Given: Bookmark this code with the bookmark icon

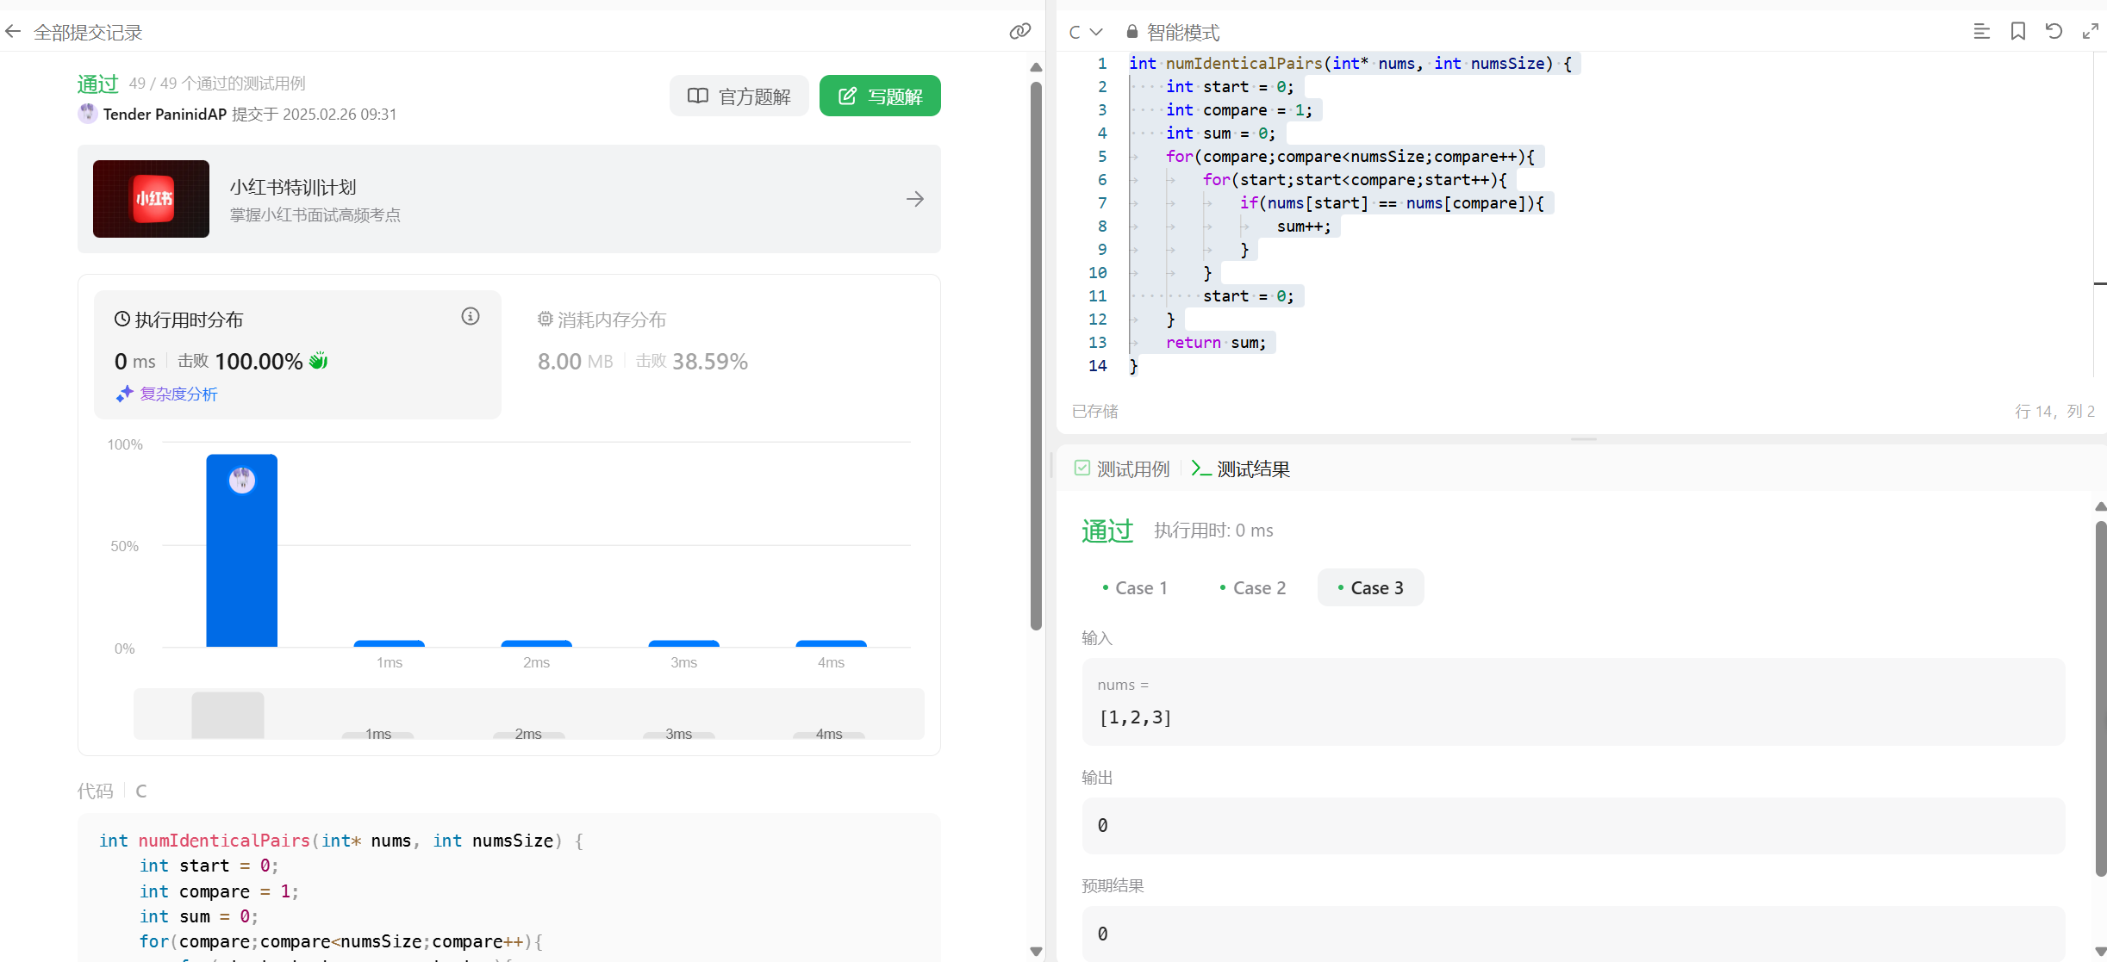Looking at the screenshot, I should (2017, 32).
